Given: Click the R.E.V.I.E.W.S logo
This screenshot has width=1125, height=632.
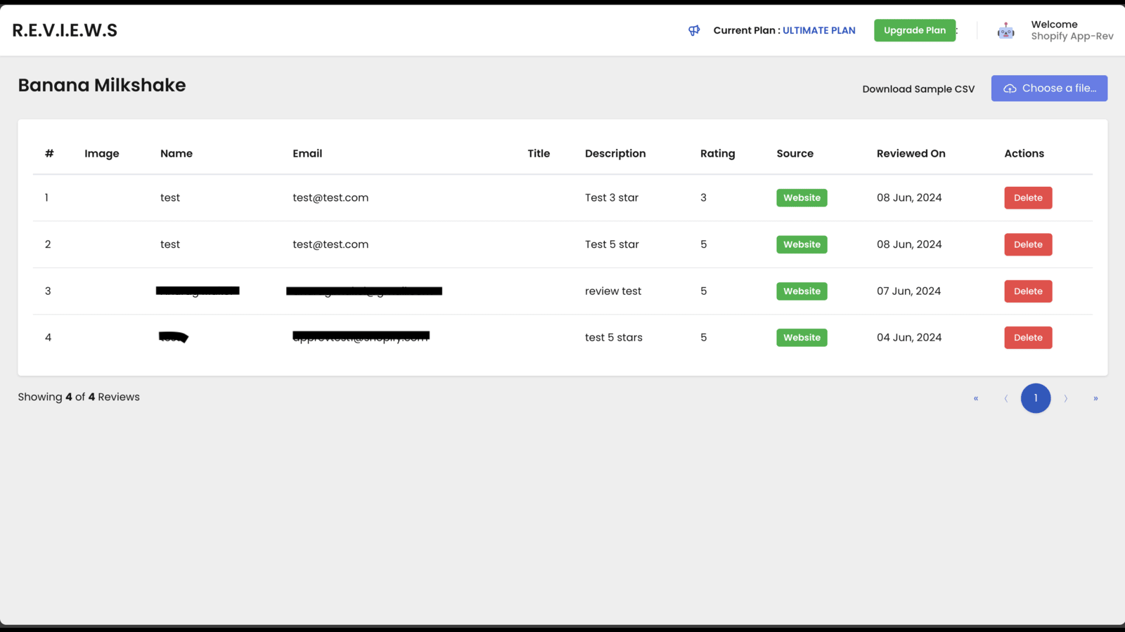Looking at the screenshot, I should (65, 30).
